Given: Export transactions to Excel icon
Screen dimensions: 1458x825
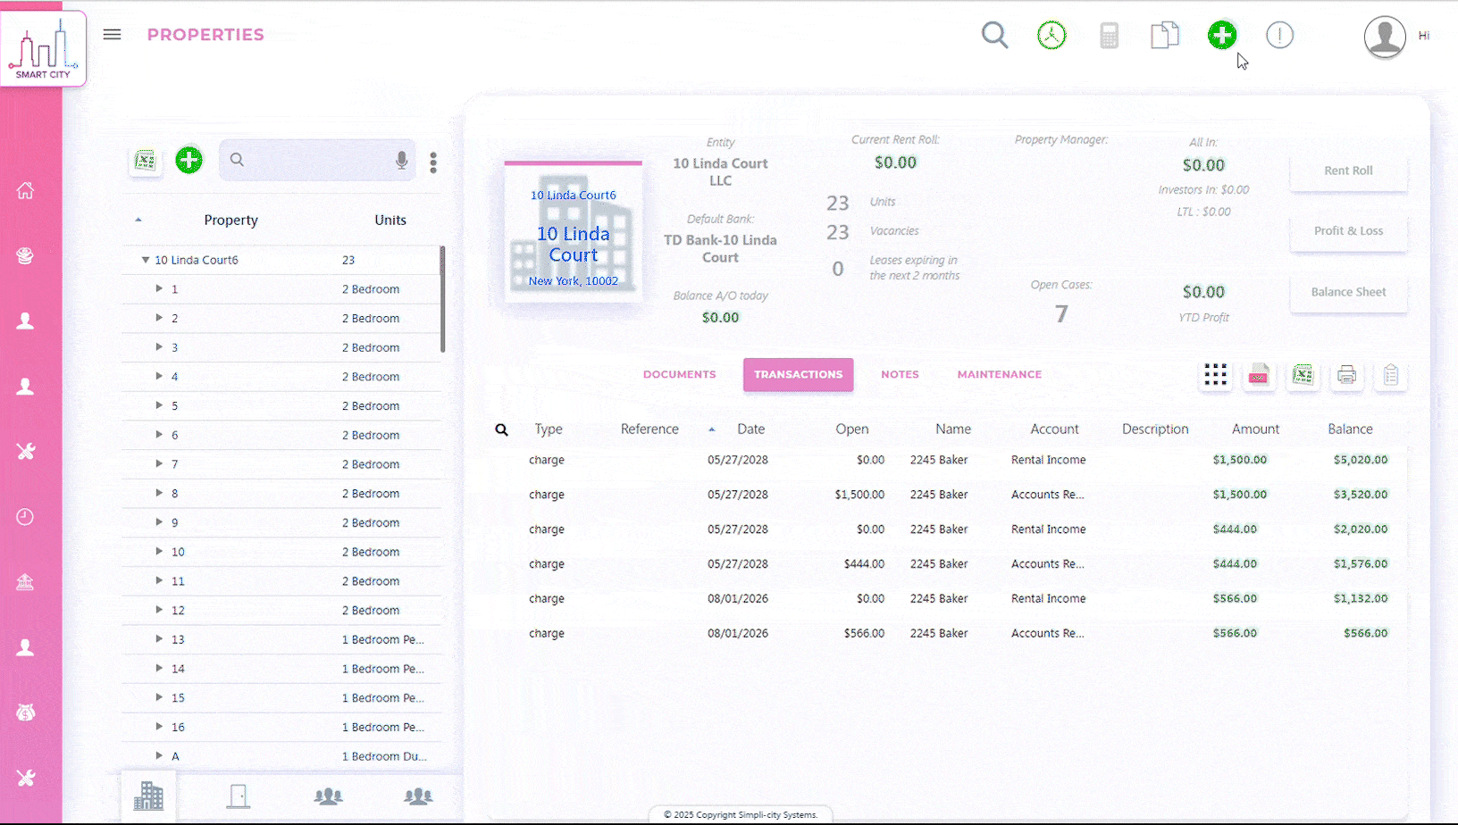Looking at the screenshot, I should coord(1303,375).
